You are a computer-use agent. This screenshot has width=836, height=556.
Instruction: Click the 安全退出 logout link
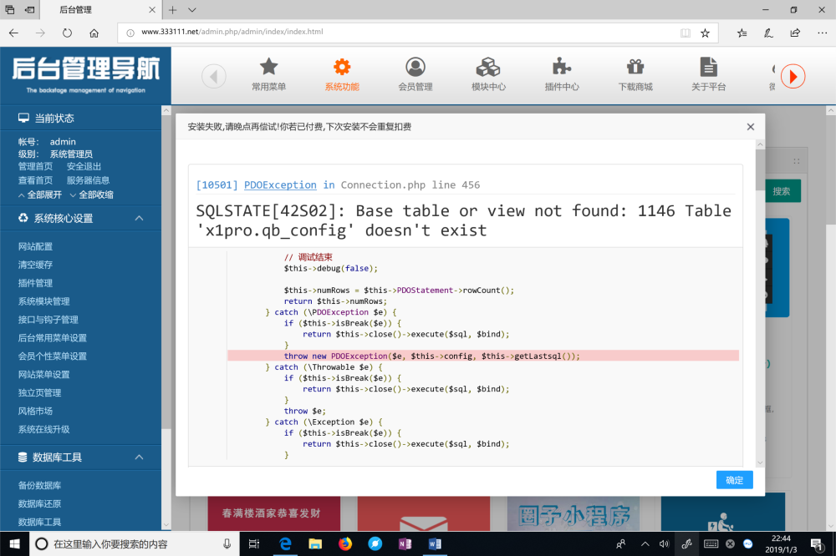coord(84,166)
